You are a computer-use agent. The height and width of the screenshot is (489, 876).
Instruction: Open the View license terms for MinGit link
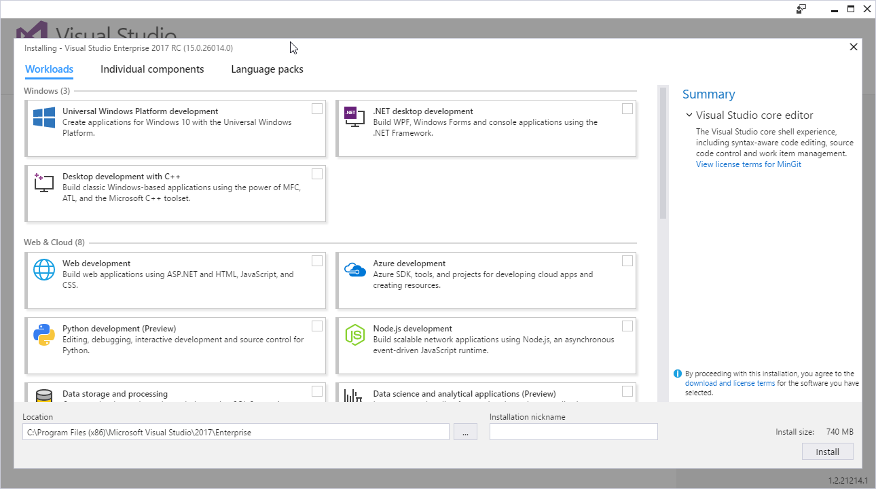point(748,164)
